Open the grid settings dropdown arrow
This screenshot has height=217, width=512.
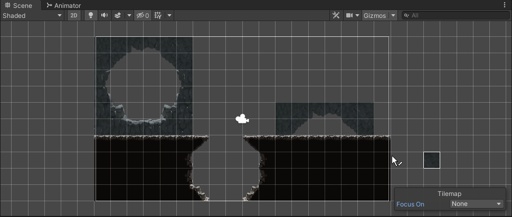click(169, 15)
